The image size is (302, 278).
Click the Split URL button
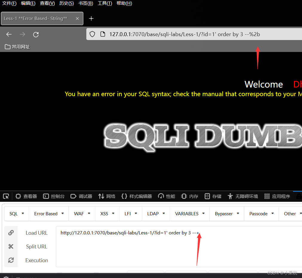click(37, 246)
